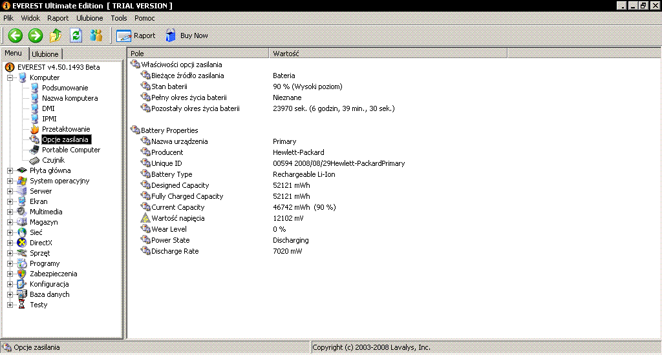Viewport: 662px width, 355px height.
Task: Click the Wartość napięcia warning icon
Action: (145, 218)
